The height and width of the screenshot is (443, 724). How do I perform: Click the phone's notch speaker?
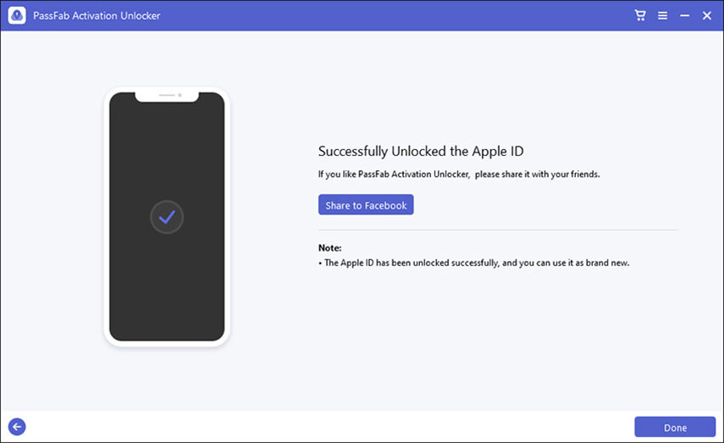(164, 95)
